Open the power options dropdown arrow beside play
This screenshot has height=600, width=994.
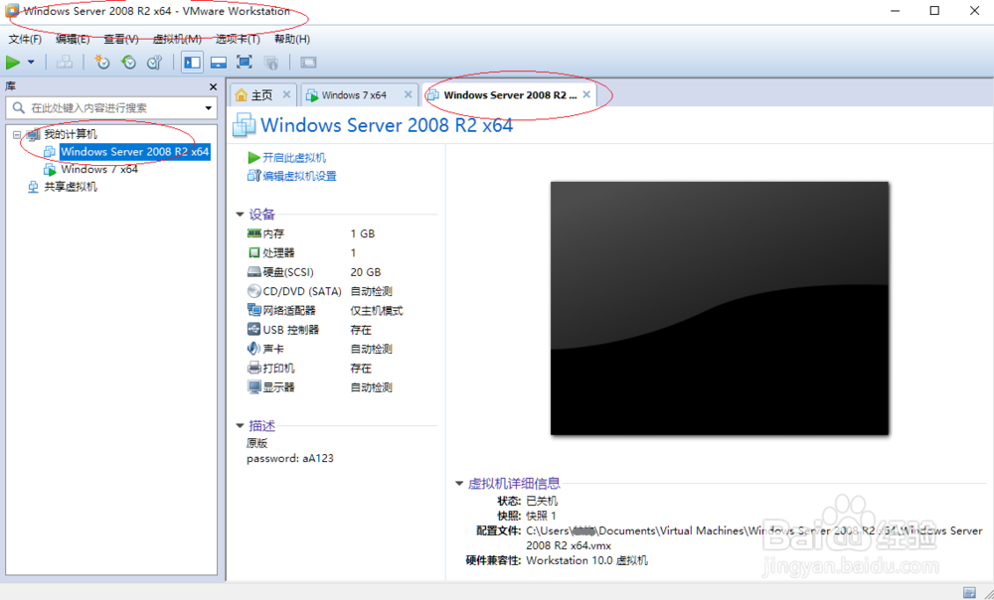(31, 63)
